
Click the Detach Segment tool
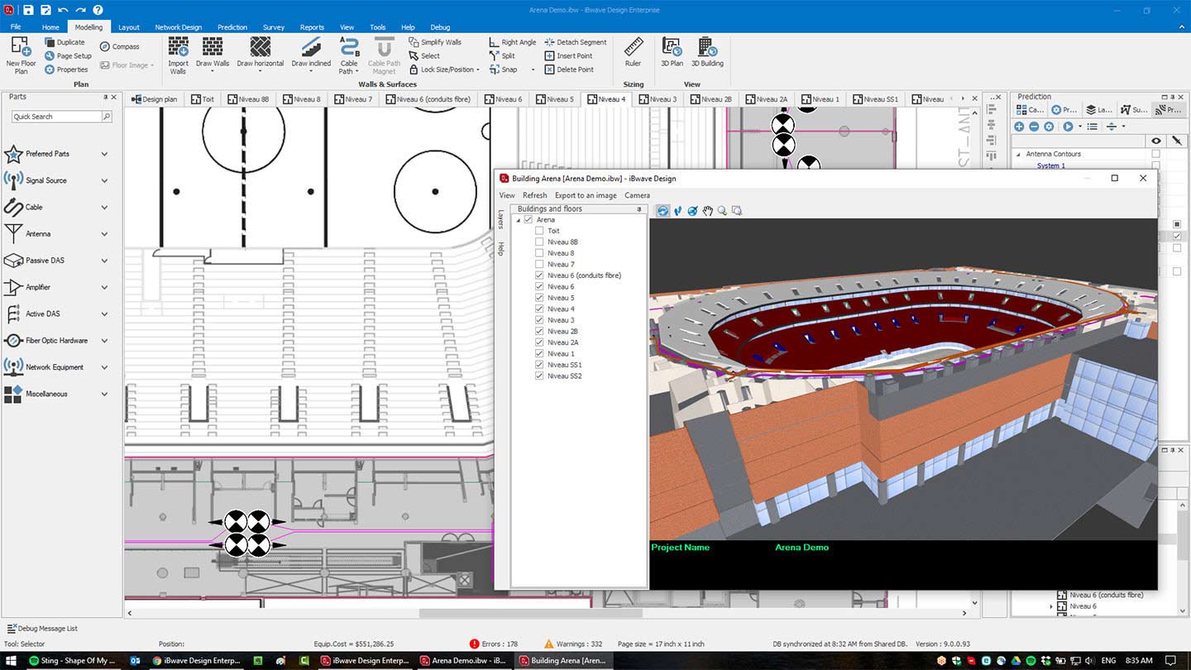coord(576,42)
